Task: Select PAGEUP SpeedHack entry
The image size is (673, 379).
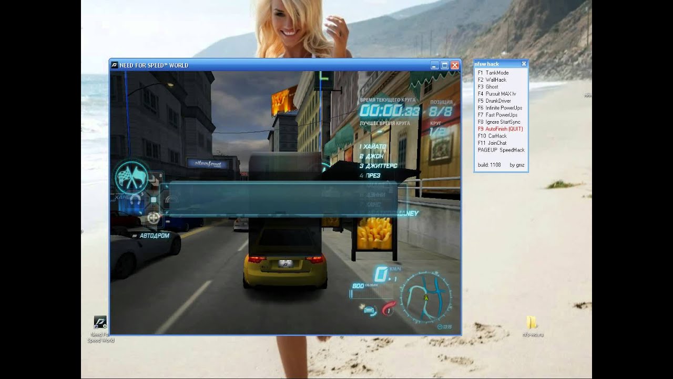Action: tap(501, 150)
